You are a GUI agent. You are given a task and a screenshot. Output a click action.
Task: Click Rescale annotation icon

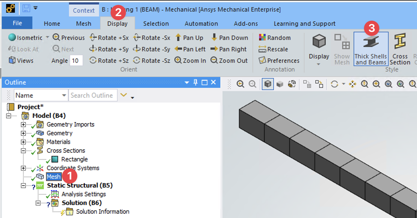pyautogui.click(x=262, y=49)
